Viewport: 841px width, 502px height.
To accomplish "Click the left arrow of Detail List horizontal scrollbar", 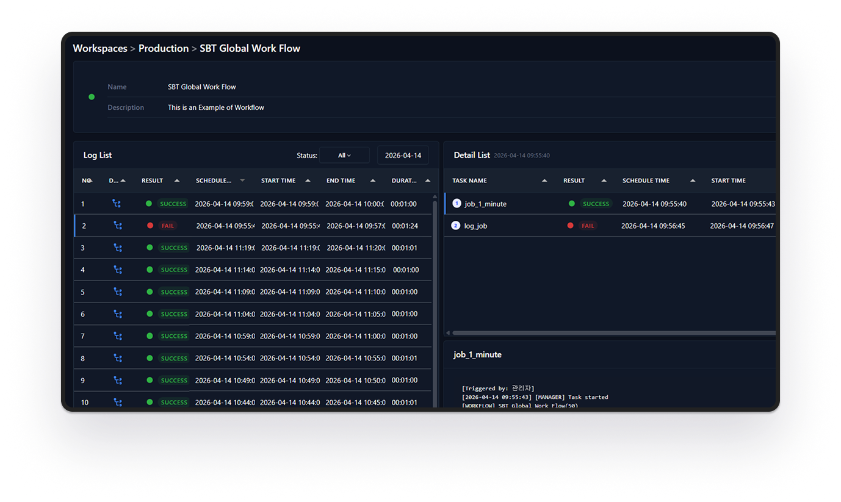I will pos(448,333).
